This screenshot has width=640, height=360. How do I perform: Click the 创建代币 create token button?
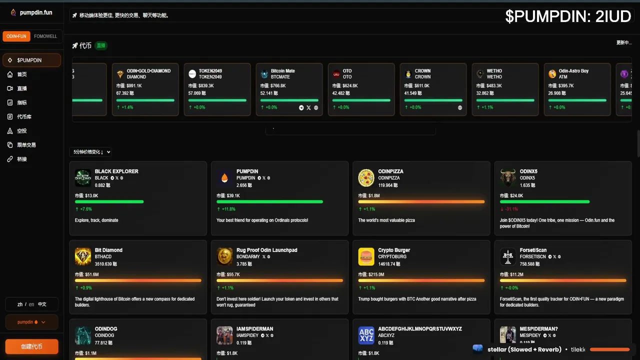coord(31,346)
